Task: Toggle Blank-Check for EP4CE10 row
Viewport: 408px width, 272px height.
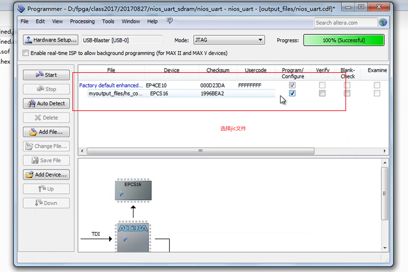Action: click(347, 85)
